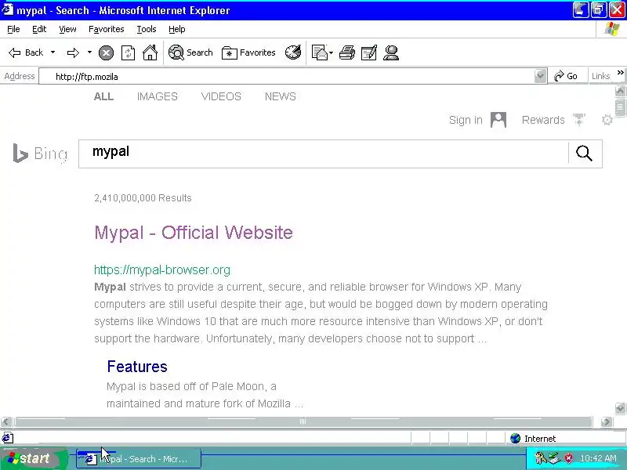The image size is (627, 470).
Task: Click the Media toolbar icon
Action: click(293, 52)
